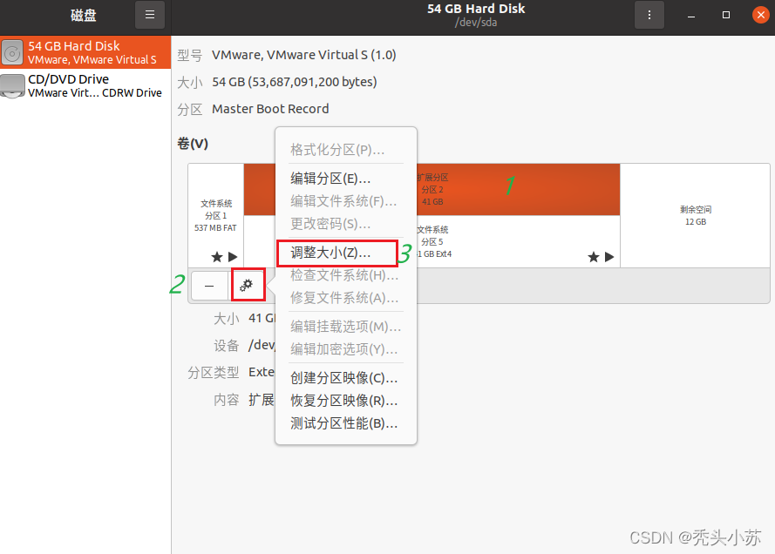Select 54 GB Hard Disk in sidebar
Screen dimensions: 775x554
coord(85,52)
